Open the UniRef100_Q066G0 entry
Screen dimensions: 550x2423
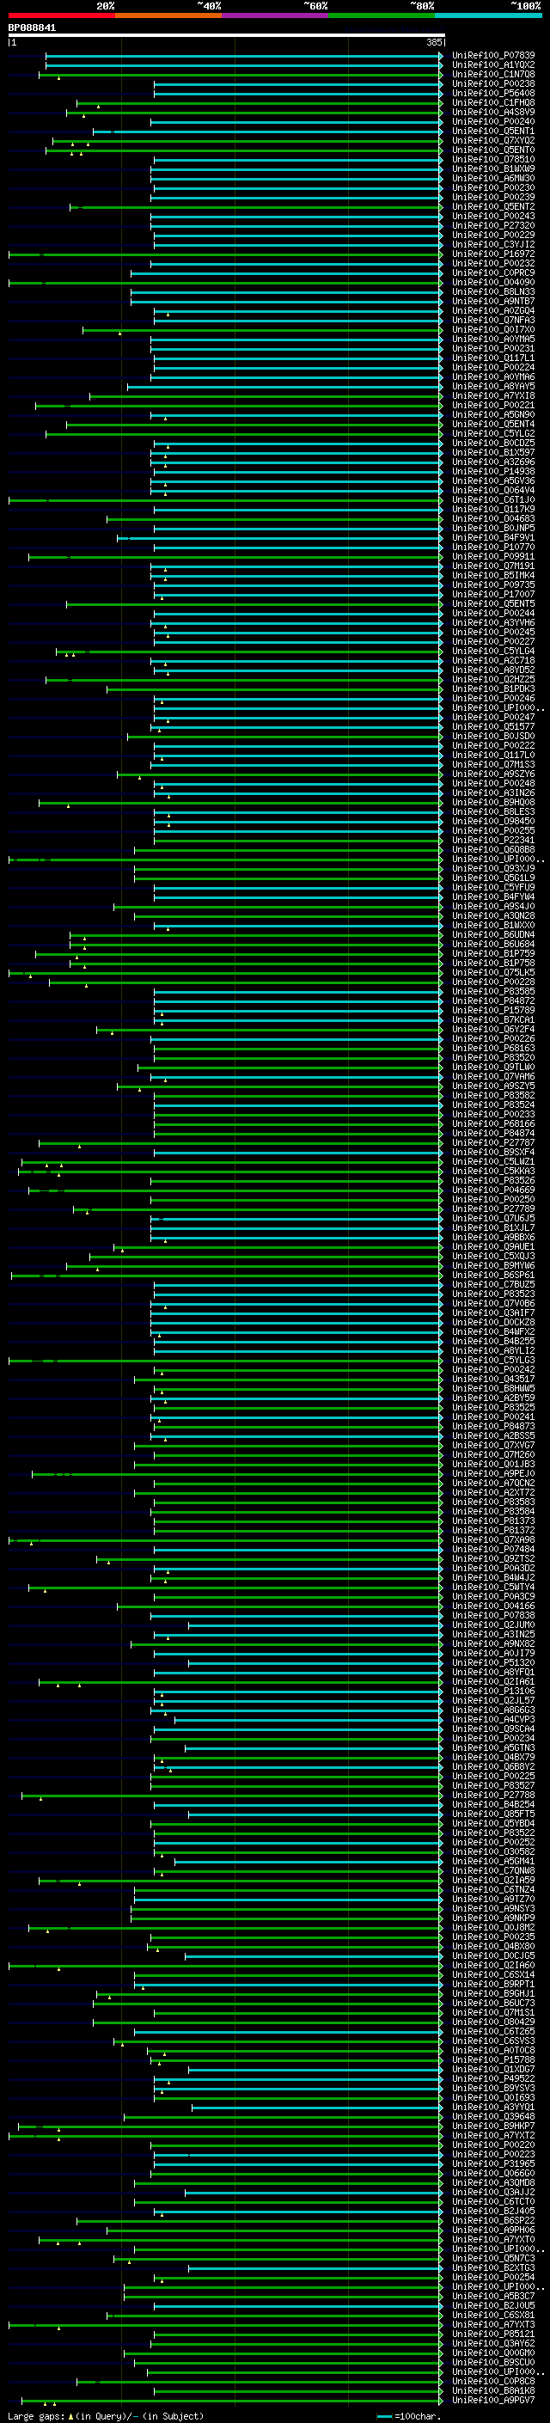[x=493, y=2173]
